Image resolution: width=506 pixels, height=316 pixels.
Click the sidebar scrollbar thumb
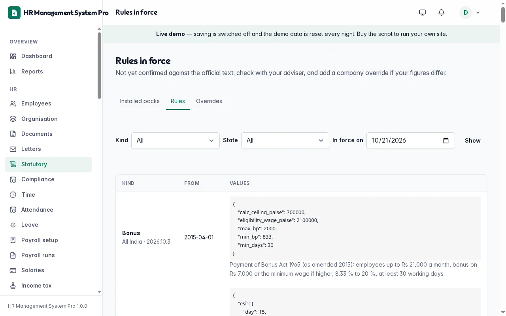[99, 65]
